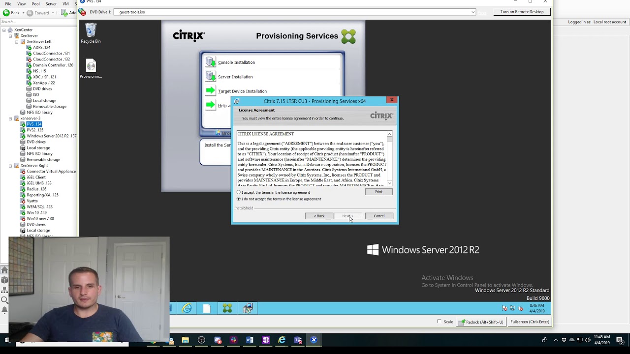Select I accept the license terms

(239, 192)
